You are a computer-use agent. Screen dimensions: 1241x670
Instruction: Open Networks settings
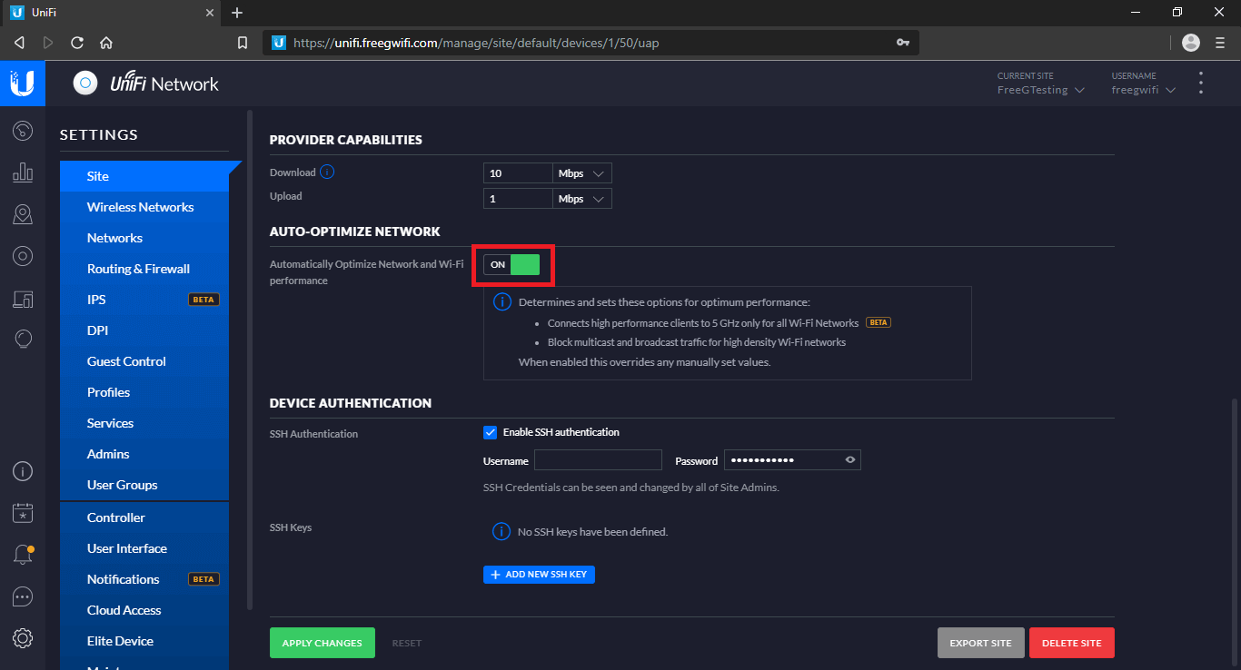click(x=144, y=238)
